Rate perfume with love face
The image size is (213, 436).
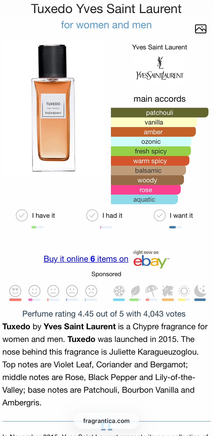15,291
